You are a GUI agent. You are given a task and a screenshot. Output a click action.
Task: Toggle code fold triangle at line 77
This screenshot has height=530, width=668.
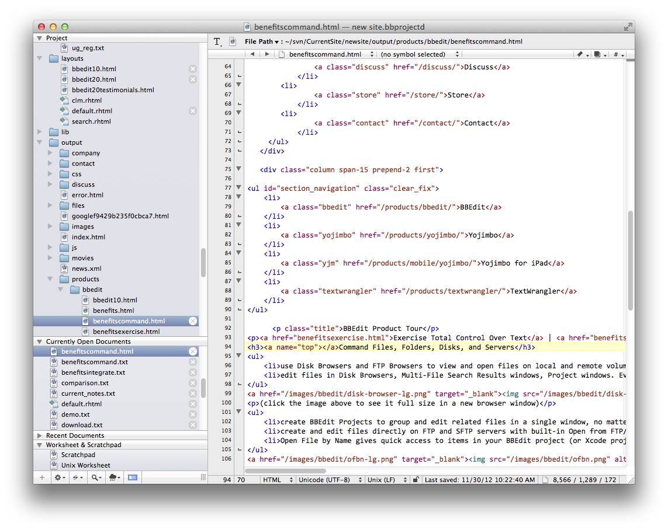(x=238, y=187)
